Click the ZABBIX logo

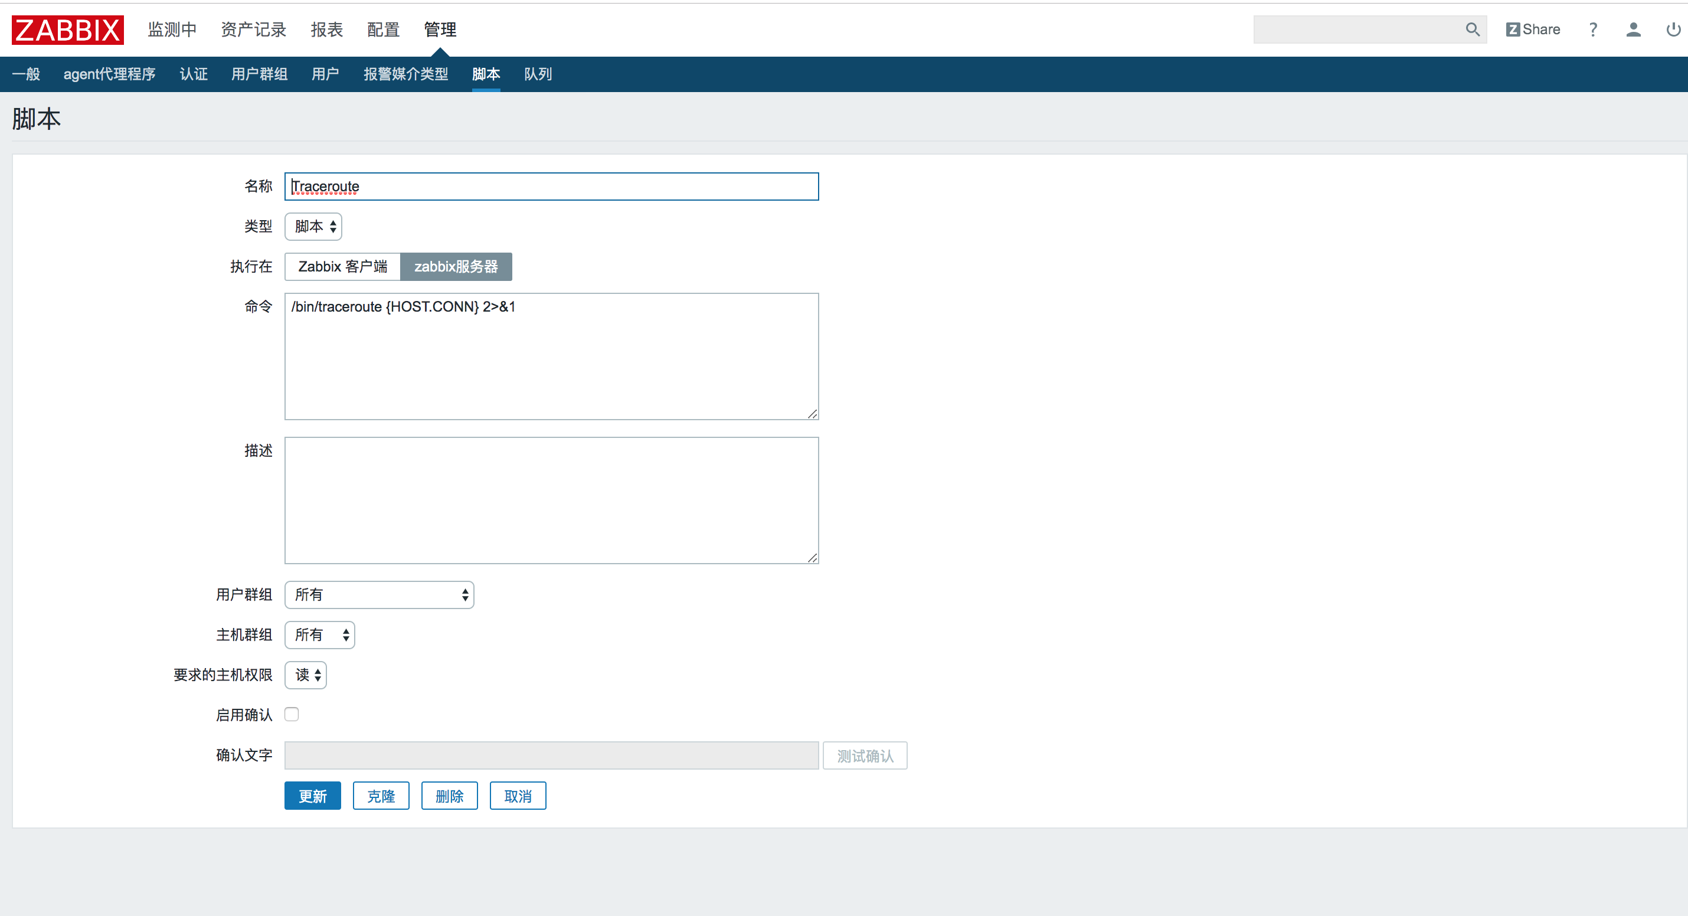click(x=67, y=30)
